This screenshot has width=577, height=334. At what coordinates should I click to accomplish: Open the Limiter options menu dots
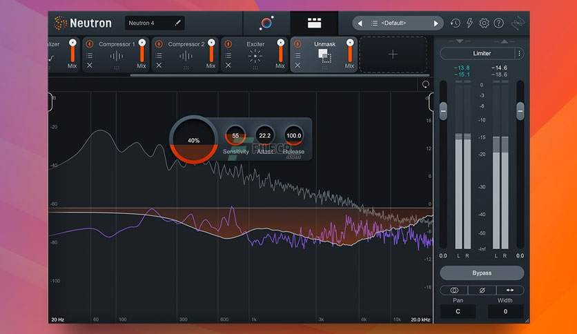pos(519,53)
